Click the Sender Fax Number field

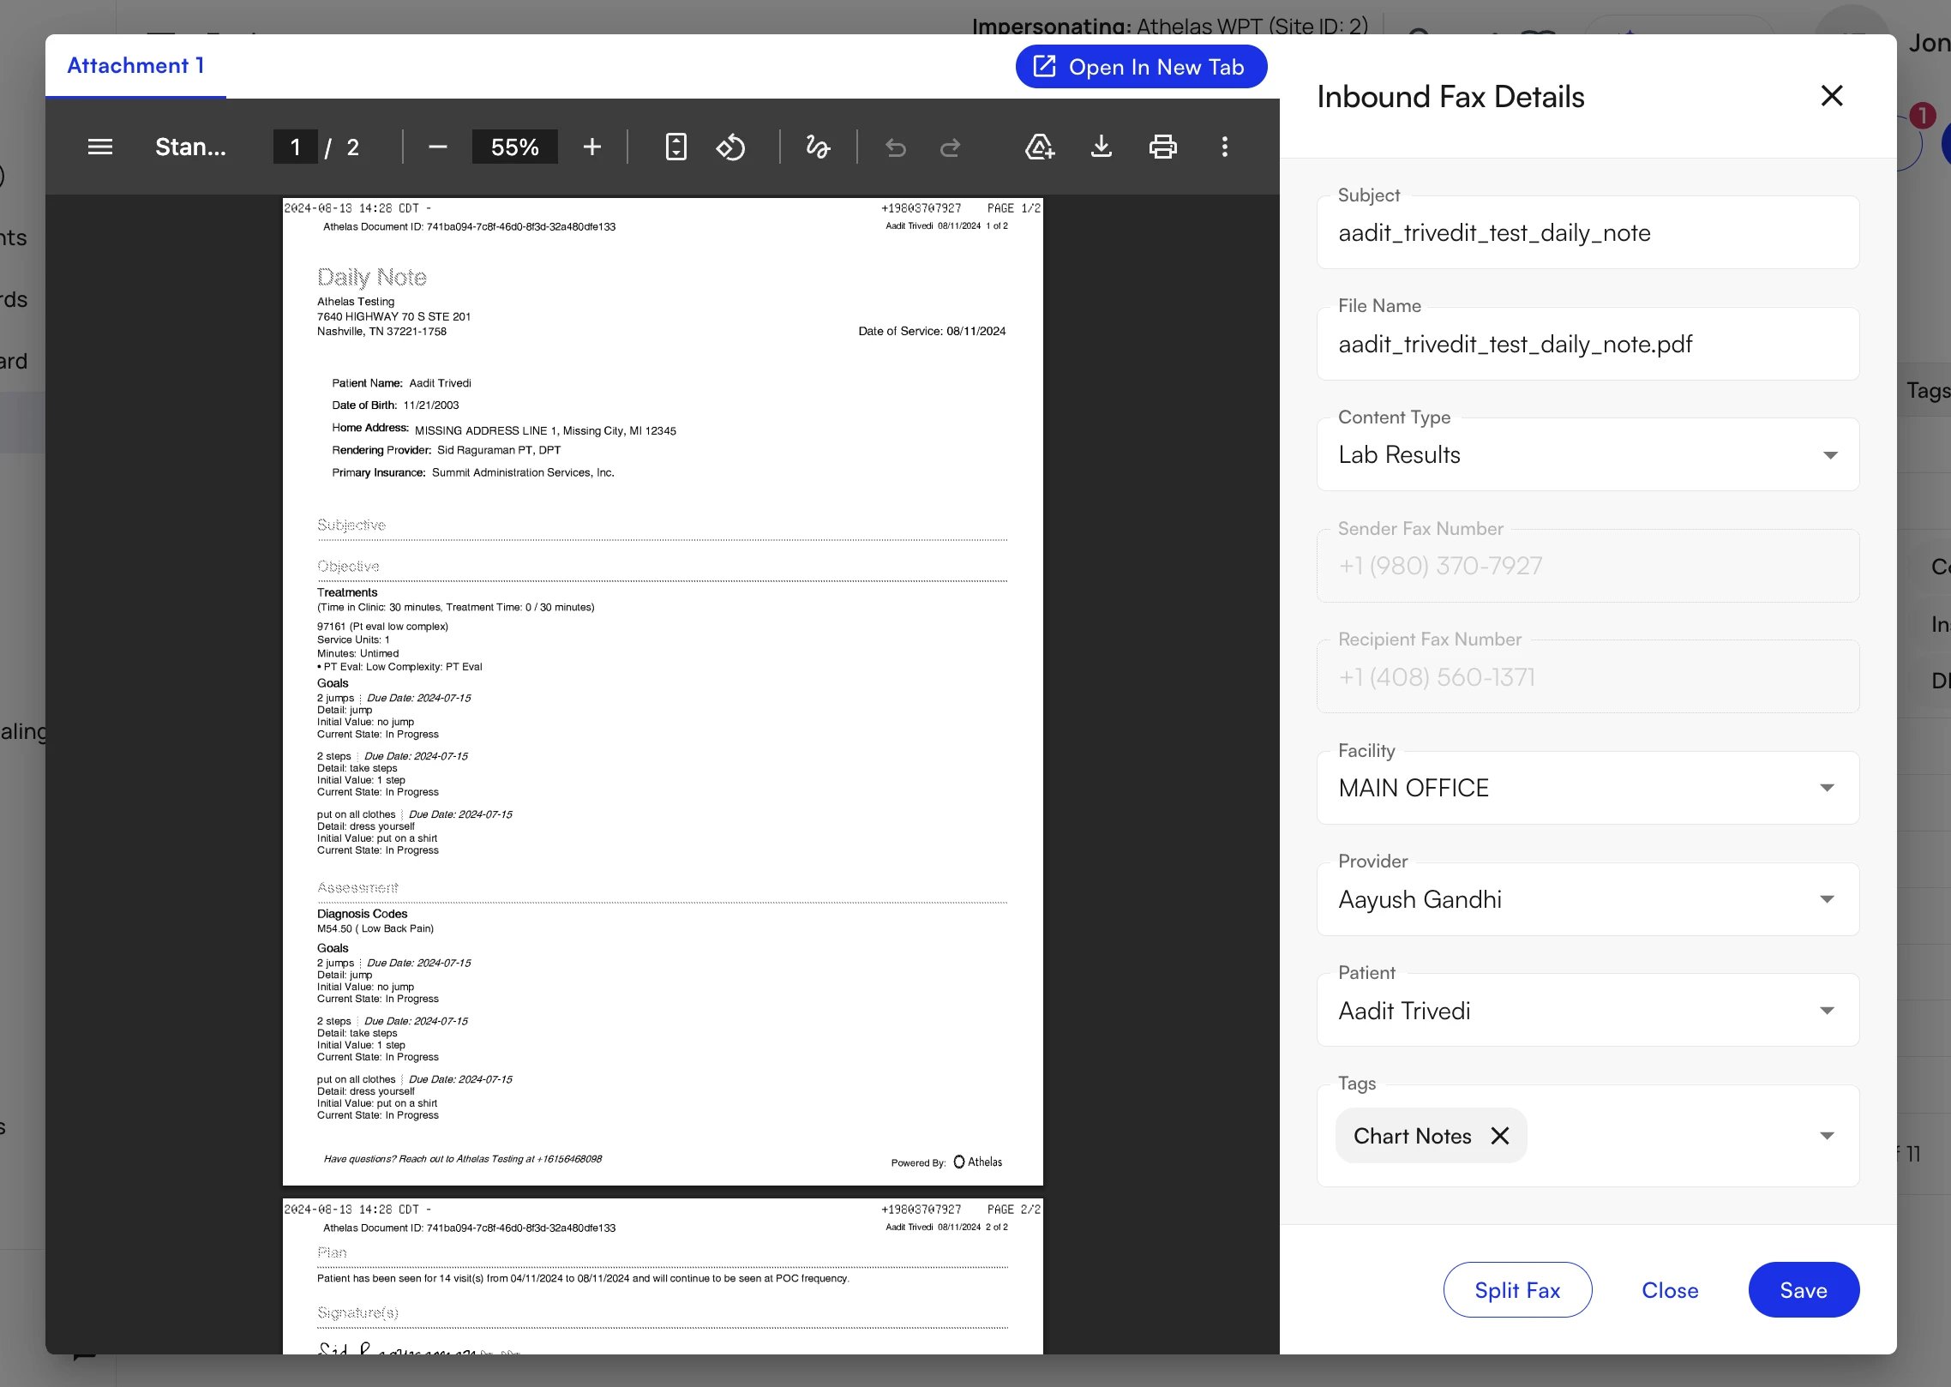pos(1588,566)
